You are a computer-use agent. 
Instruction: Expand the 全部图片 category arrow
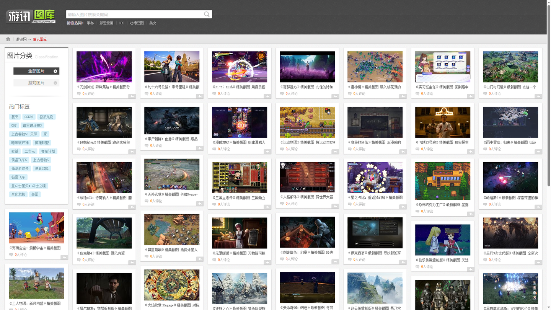click(55, 71)
